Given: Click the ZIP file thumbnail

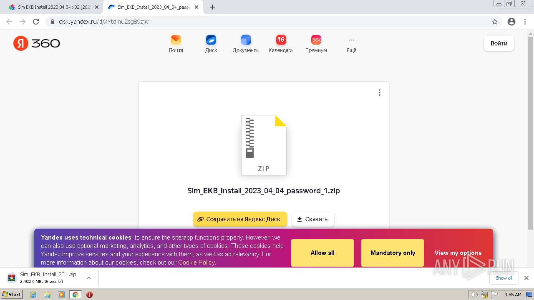Looking at the screenshot, I should tap(264, 145).
